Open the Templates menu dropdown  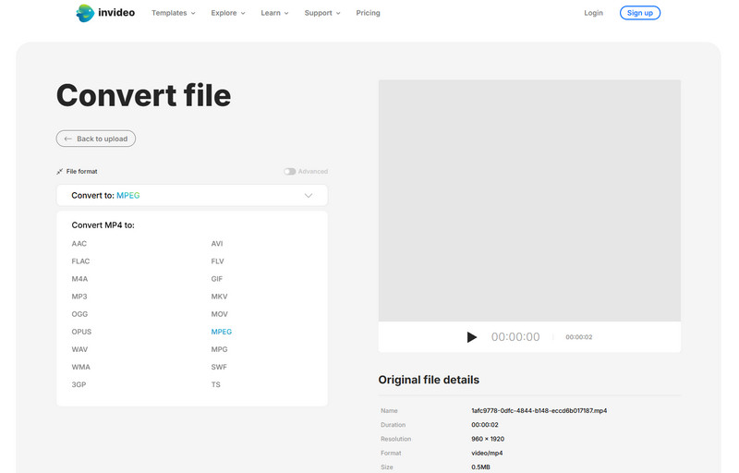(173, 13)
